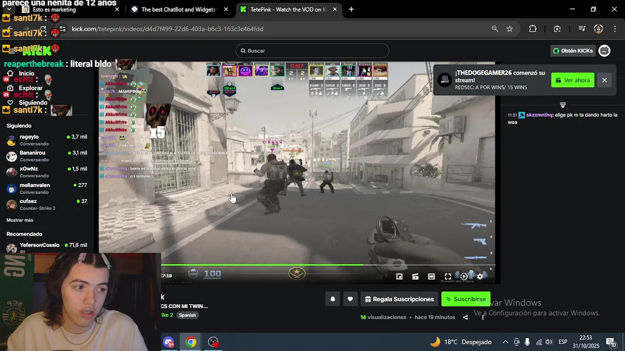Open Discord from the taskbar
The width and height of the screenshot is (625, 351).
pos(168,342)
